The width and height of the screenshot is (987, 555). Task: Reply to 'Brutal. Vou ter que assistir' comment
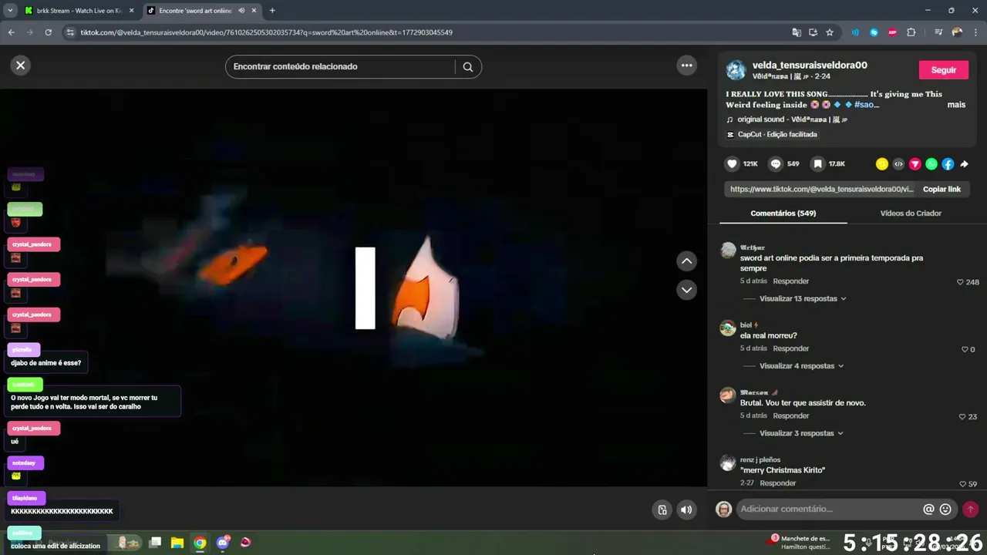pyautogui.click(x=790, y=415)
